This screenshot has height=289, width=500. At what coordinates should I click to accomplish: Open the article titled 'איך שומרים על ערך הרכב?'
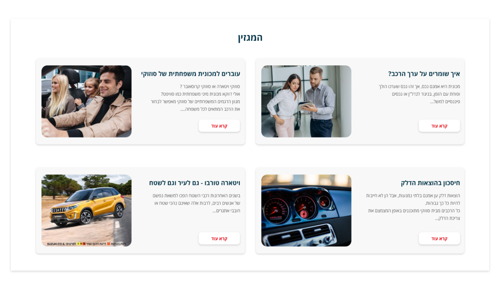424,73
